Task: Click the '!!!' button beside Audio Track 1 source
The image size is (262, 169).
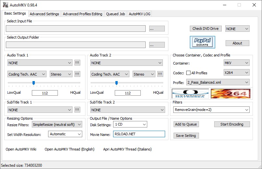Action: (x=77, y=63)
